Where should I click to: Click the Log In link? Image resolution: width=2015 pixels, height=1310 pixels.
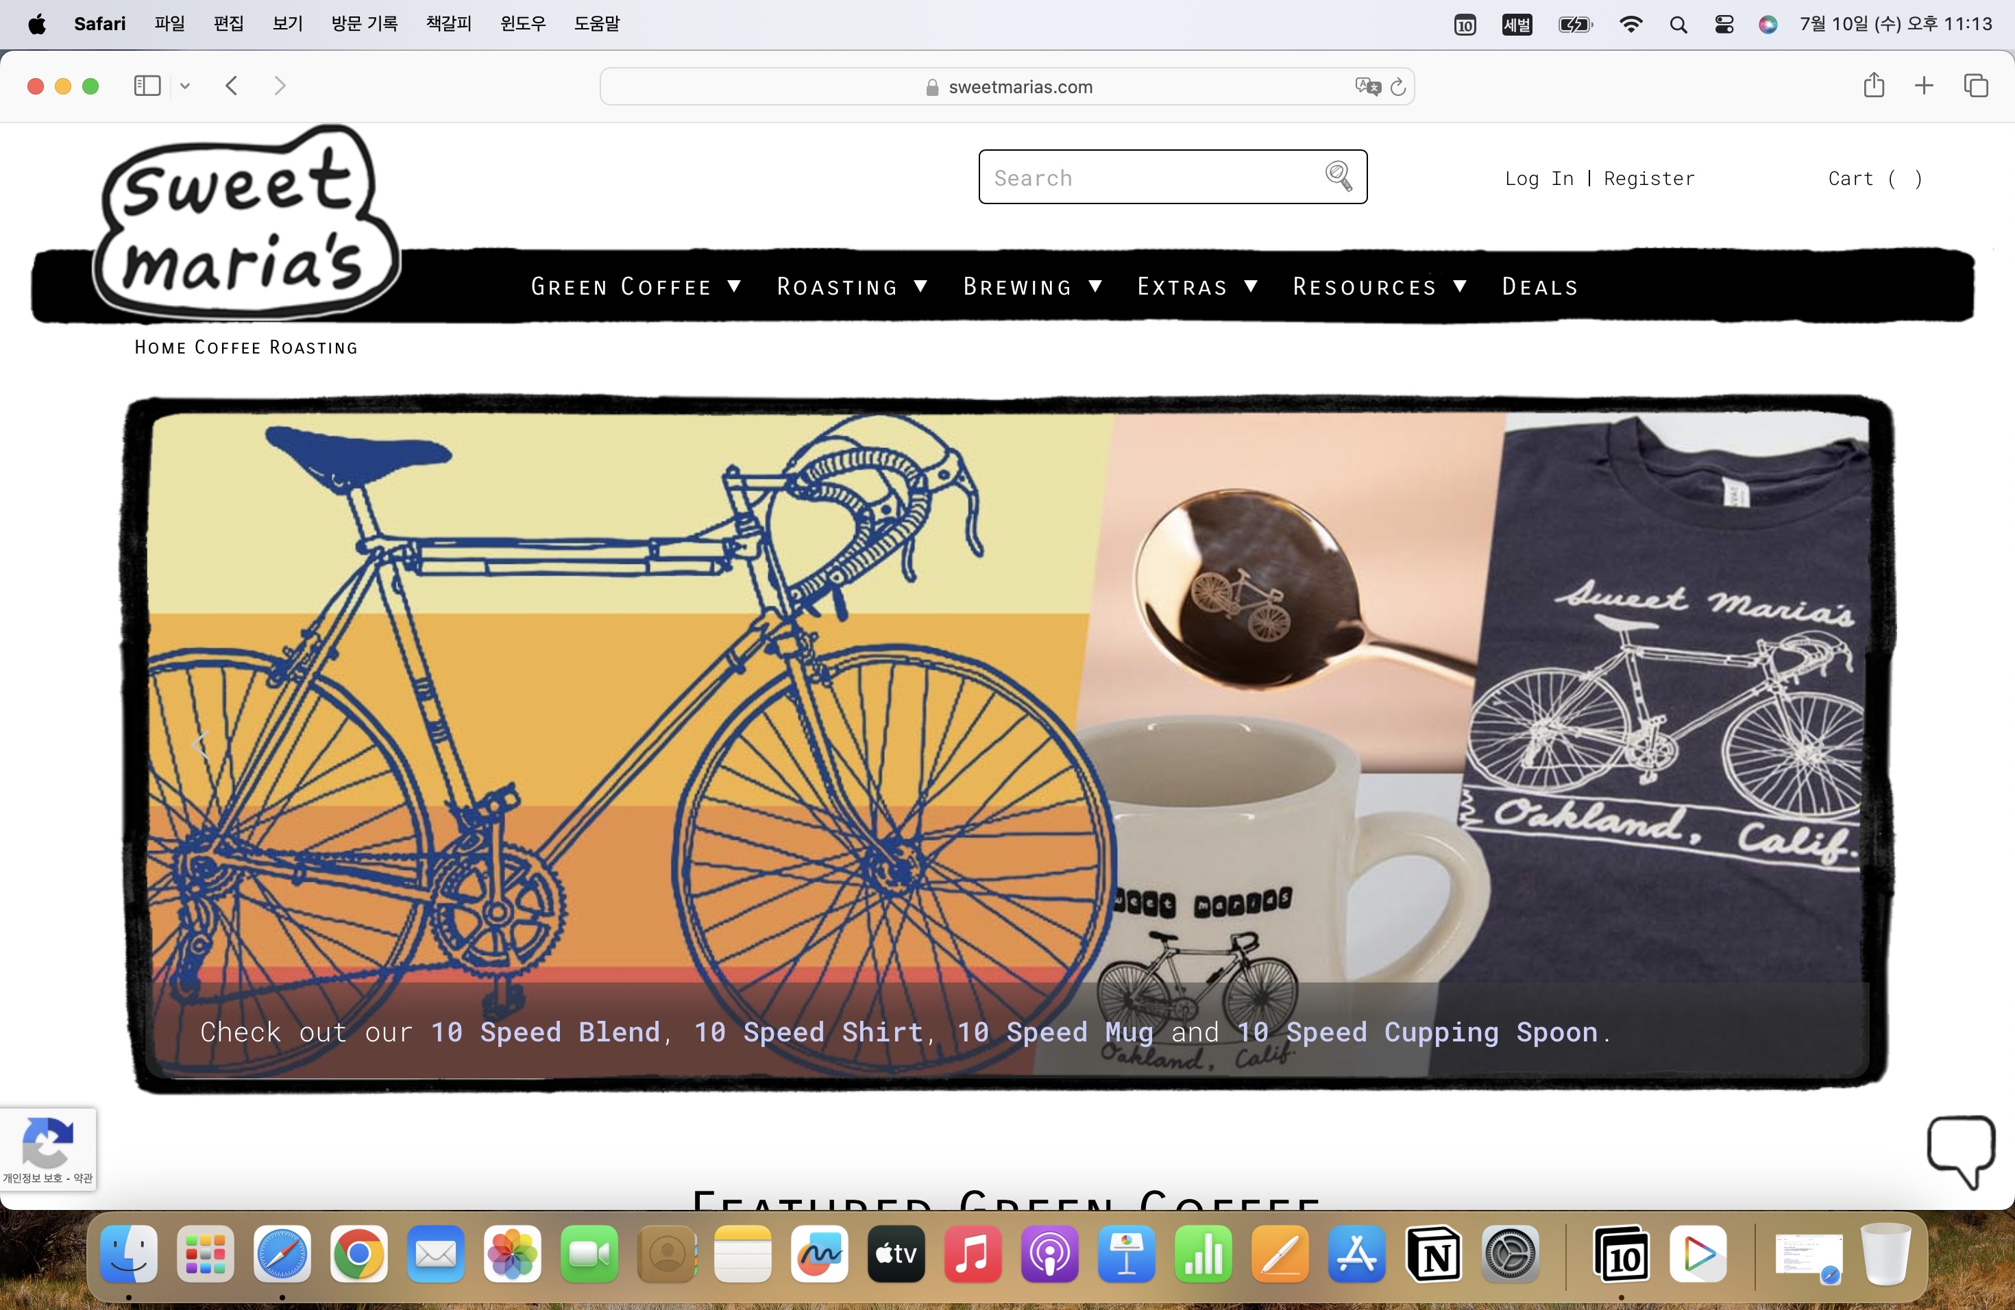coord(1539,179)
